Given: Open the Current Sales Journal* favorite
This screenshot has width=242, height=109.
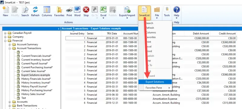Looking at the screenshot, I should pos(34,71).
